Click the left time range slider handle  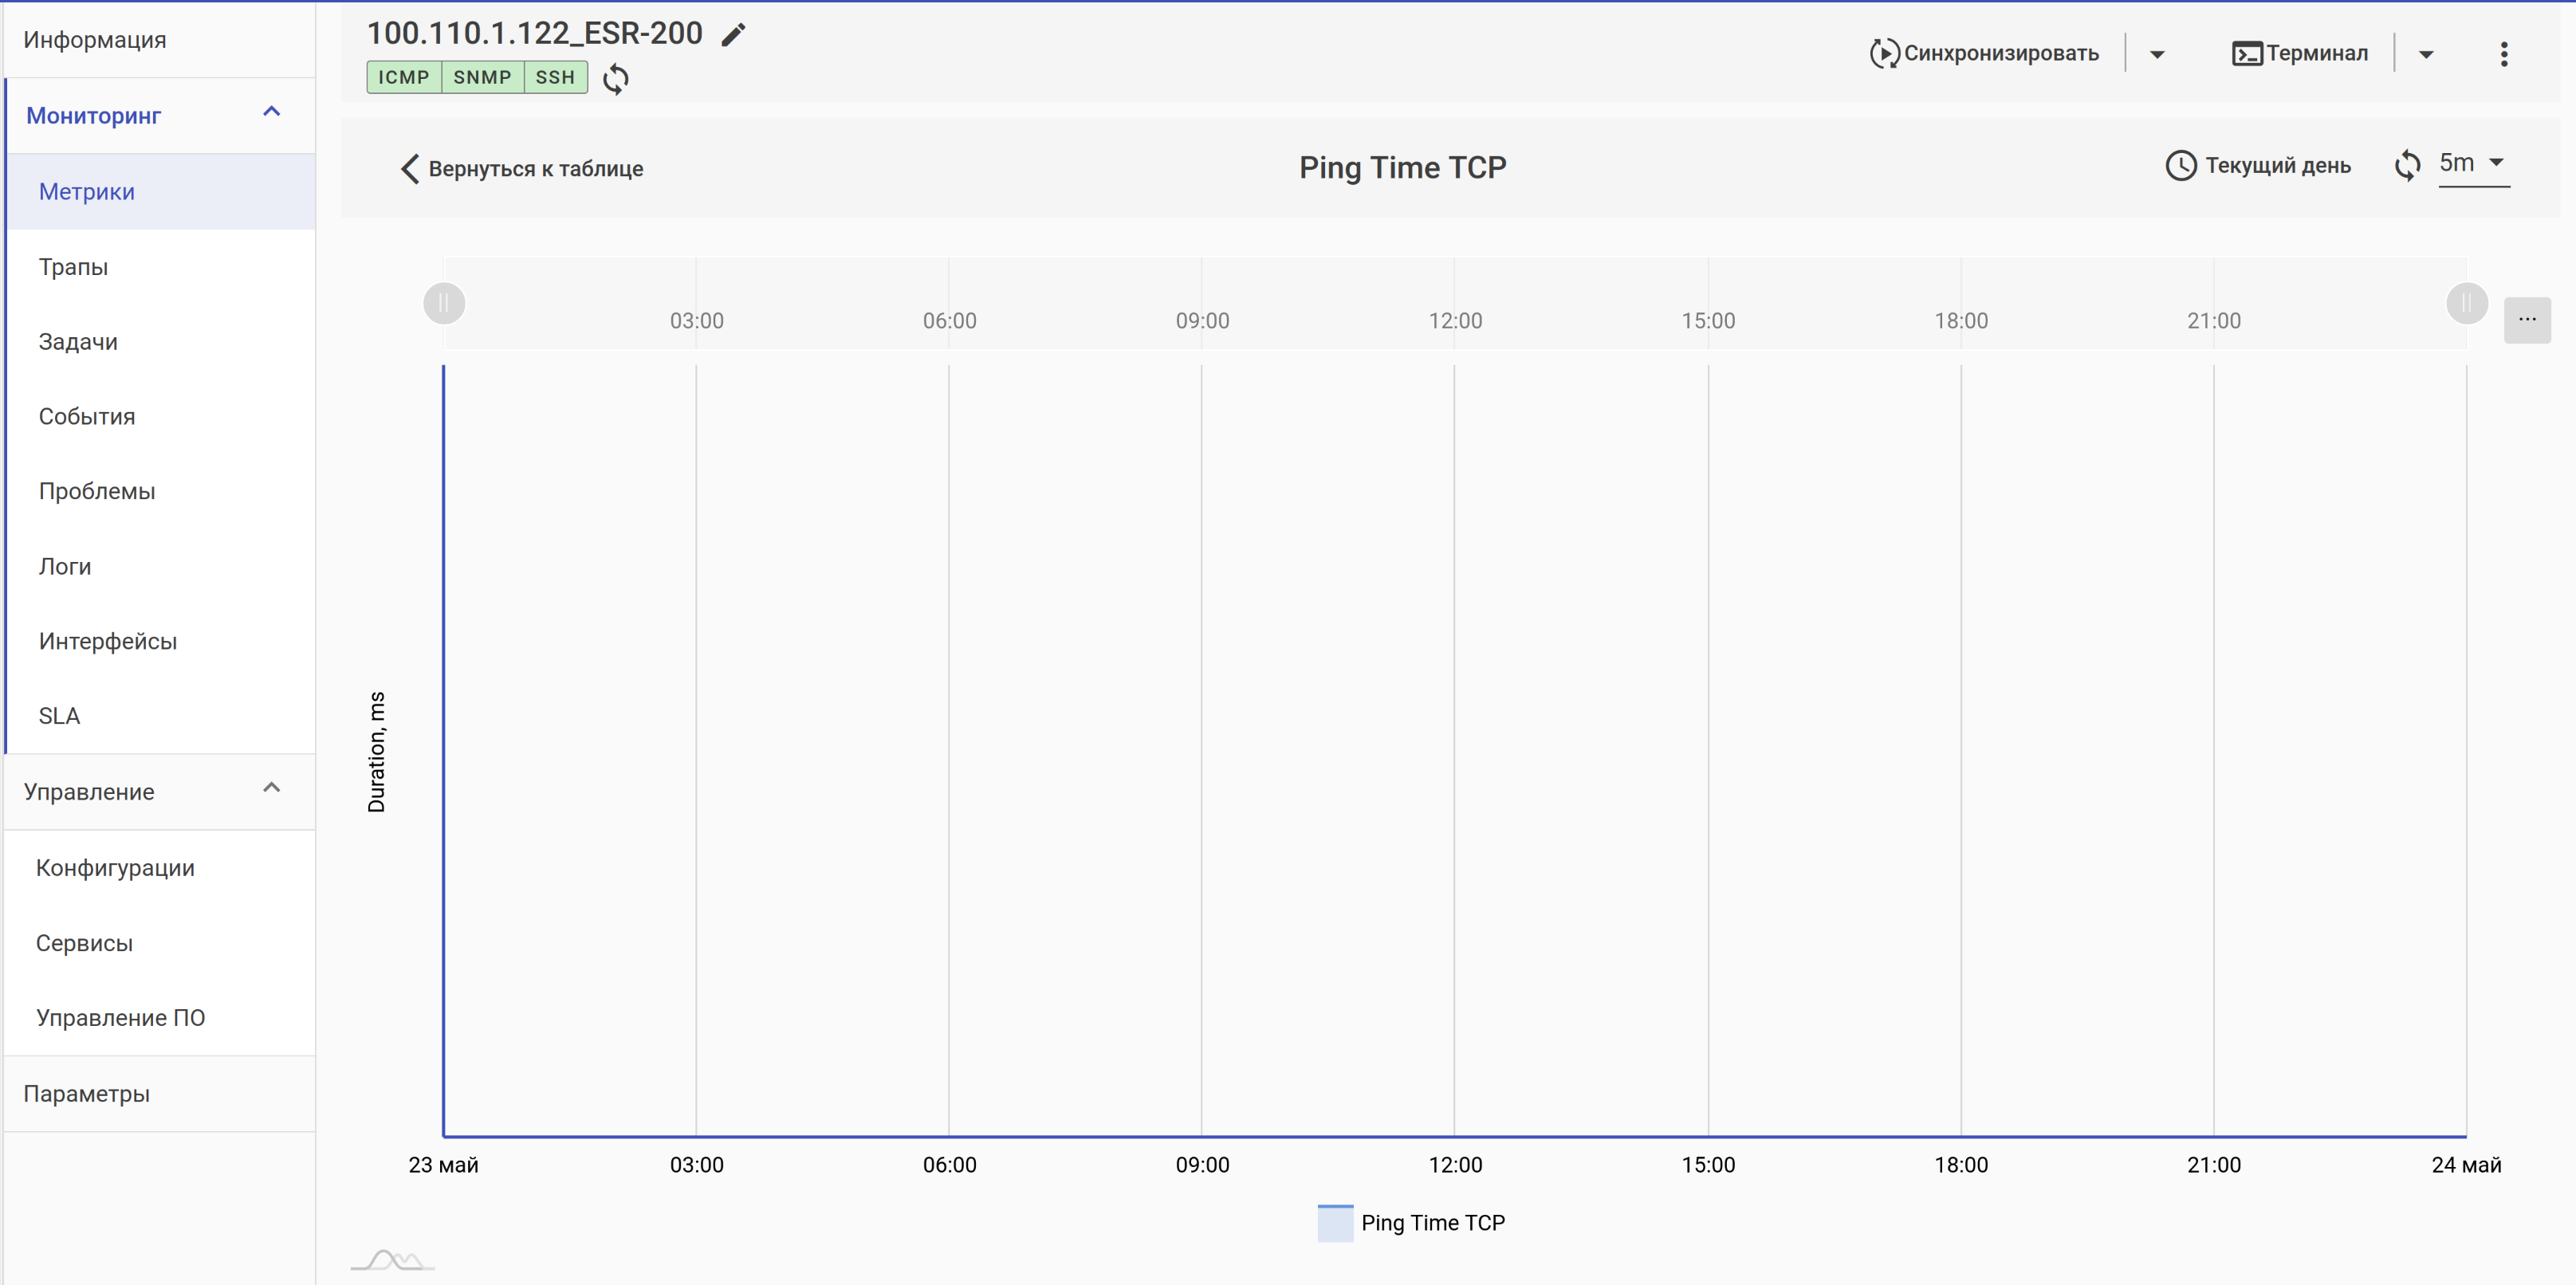(x=444, y=303)
